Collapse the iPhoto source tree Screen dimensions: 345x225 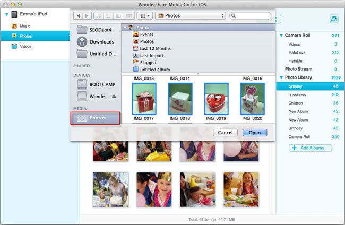coord(125,28)
